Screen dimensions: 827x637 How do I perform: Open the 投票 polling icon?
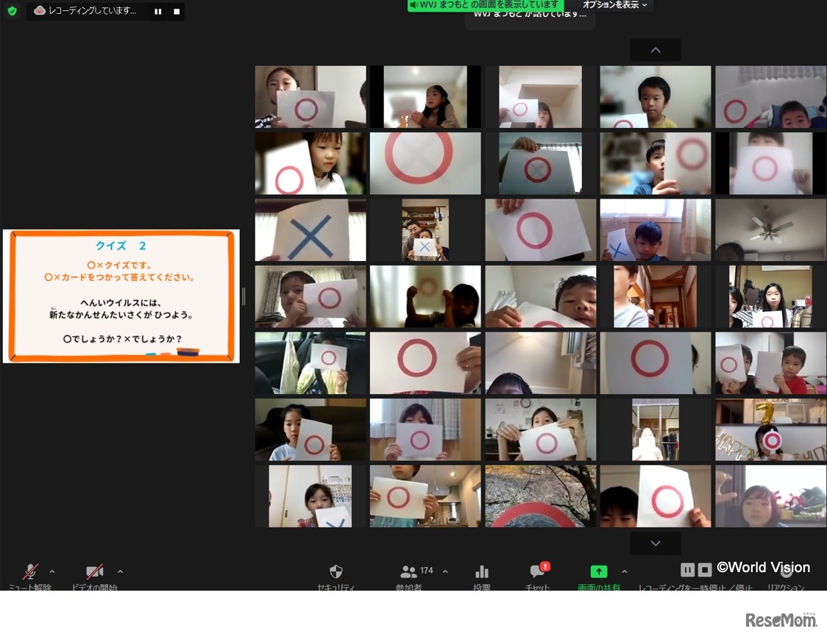482,577
